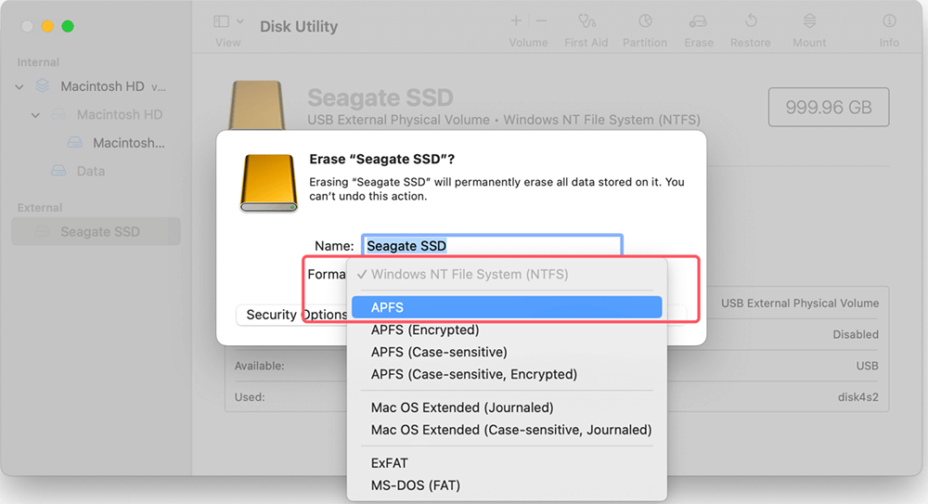The height and width of the screenshot is (504, 928).
Task: Click the Restore toolbar icon
Action: click(753, 21)
